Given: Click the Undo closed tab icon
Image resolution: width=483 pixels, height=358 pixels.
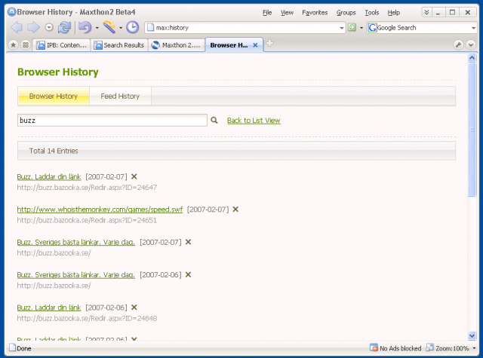Looking at the screenshot, I should click(x=85, y=28).
